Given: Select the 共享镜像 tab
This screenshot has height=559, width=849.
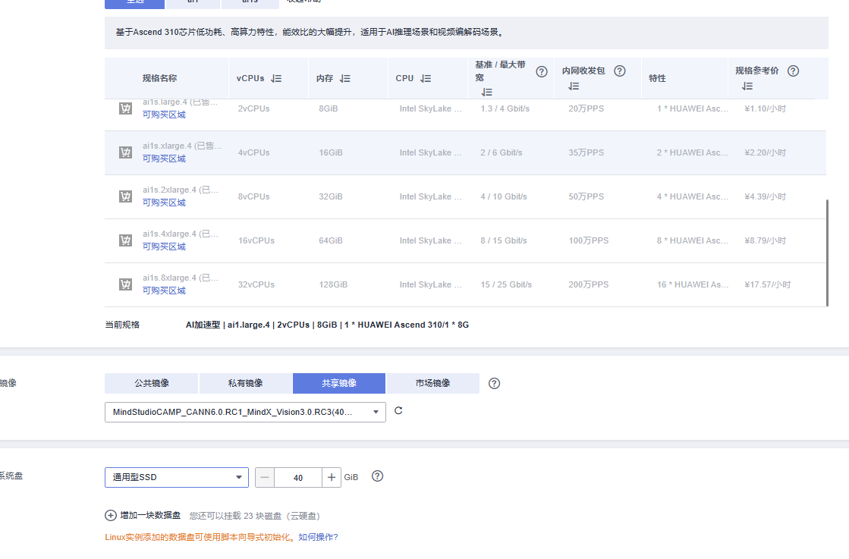Looking at the screenshot, I should pyautogui.click(x=339, y=383).
